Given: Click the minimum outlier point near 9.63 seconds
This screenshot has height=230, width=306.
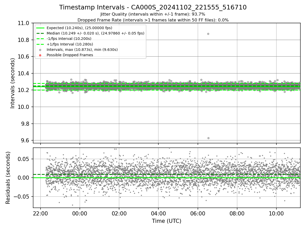Looking at the screenshot, I should tap(208, 138).
